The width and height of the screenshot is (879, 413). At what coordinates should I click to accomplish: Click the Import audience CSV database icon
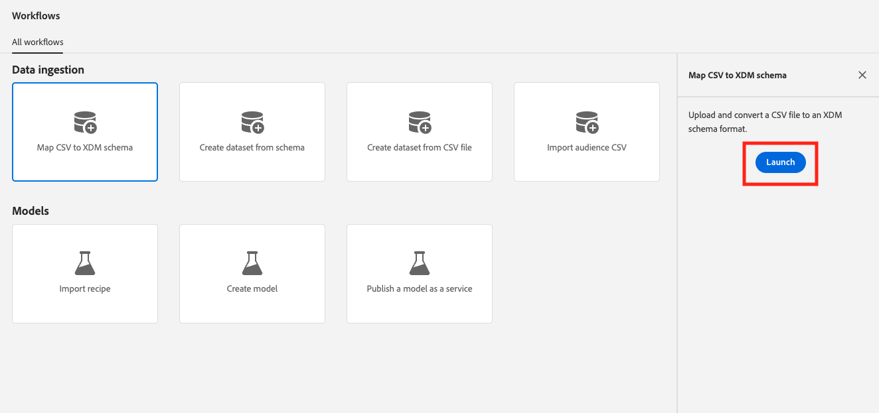pyautogui.click(x=587, y=123)
